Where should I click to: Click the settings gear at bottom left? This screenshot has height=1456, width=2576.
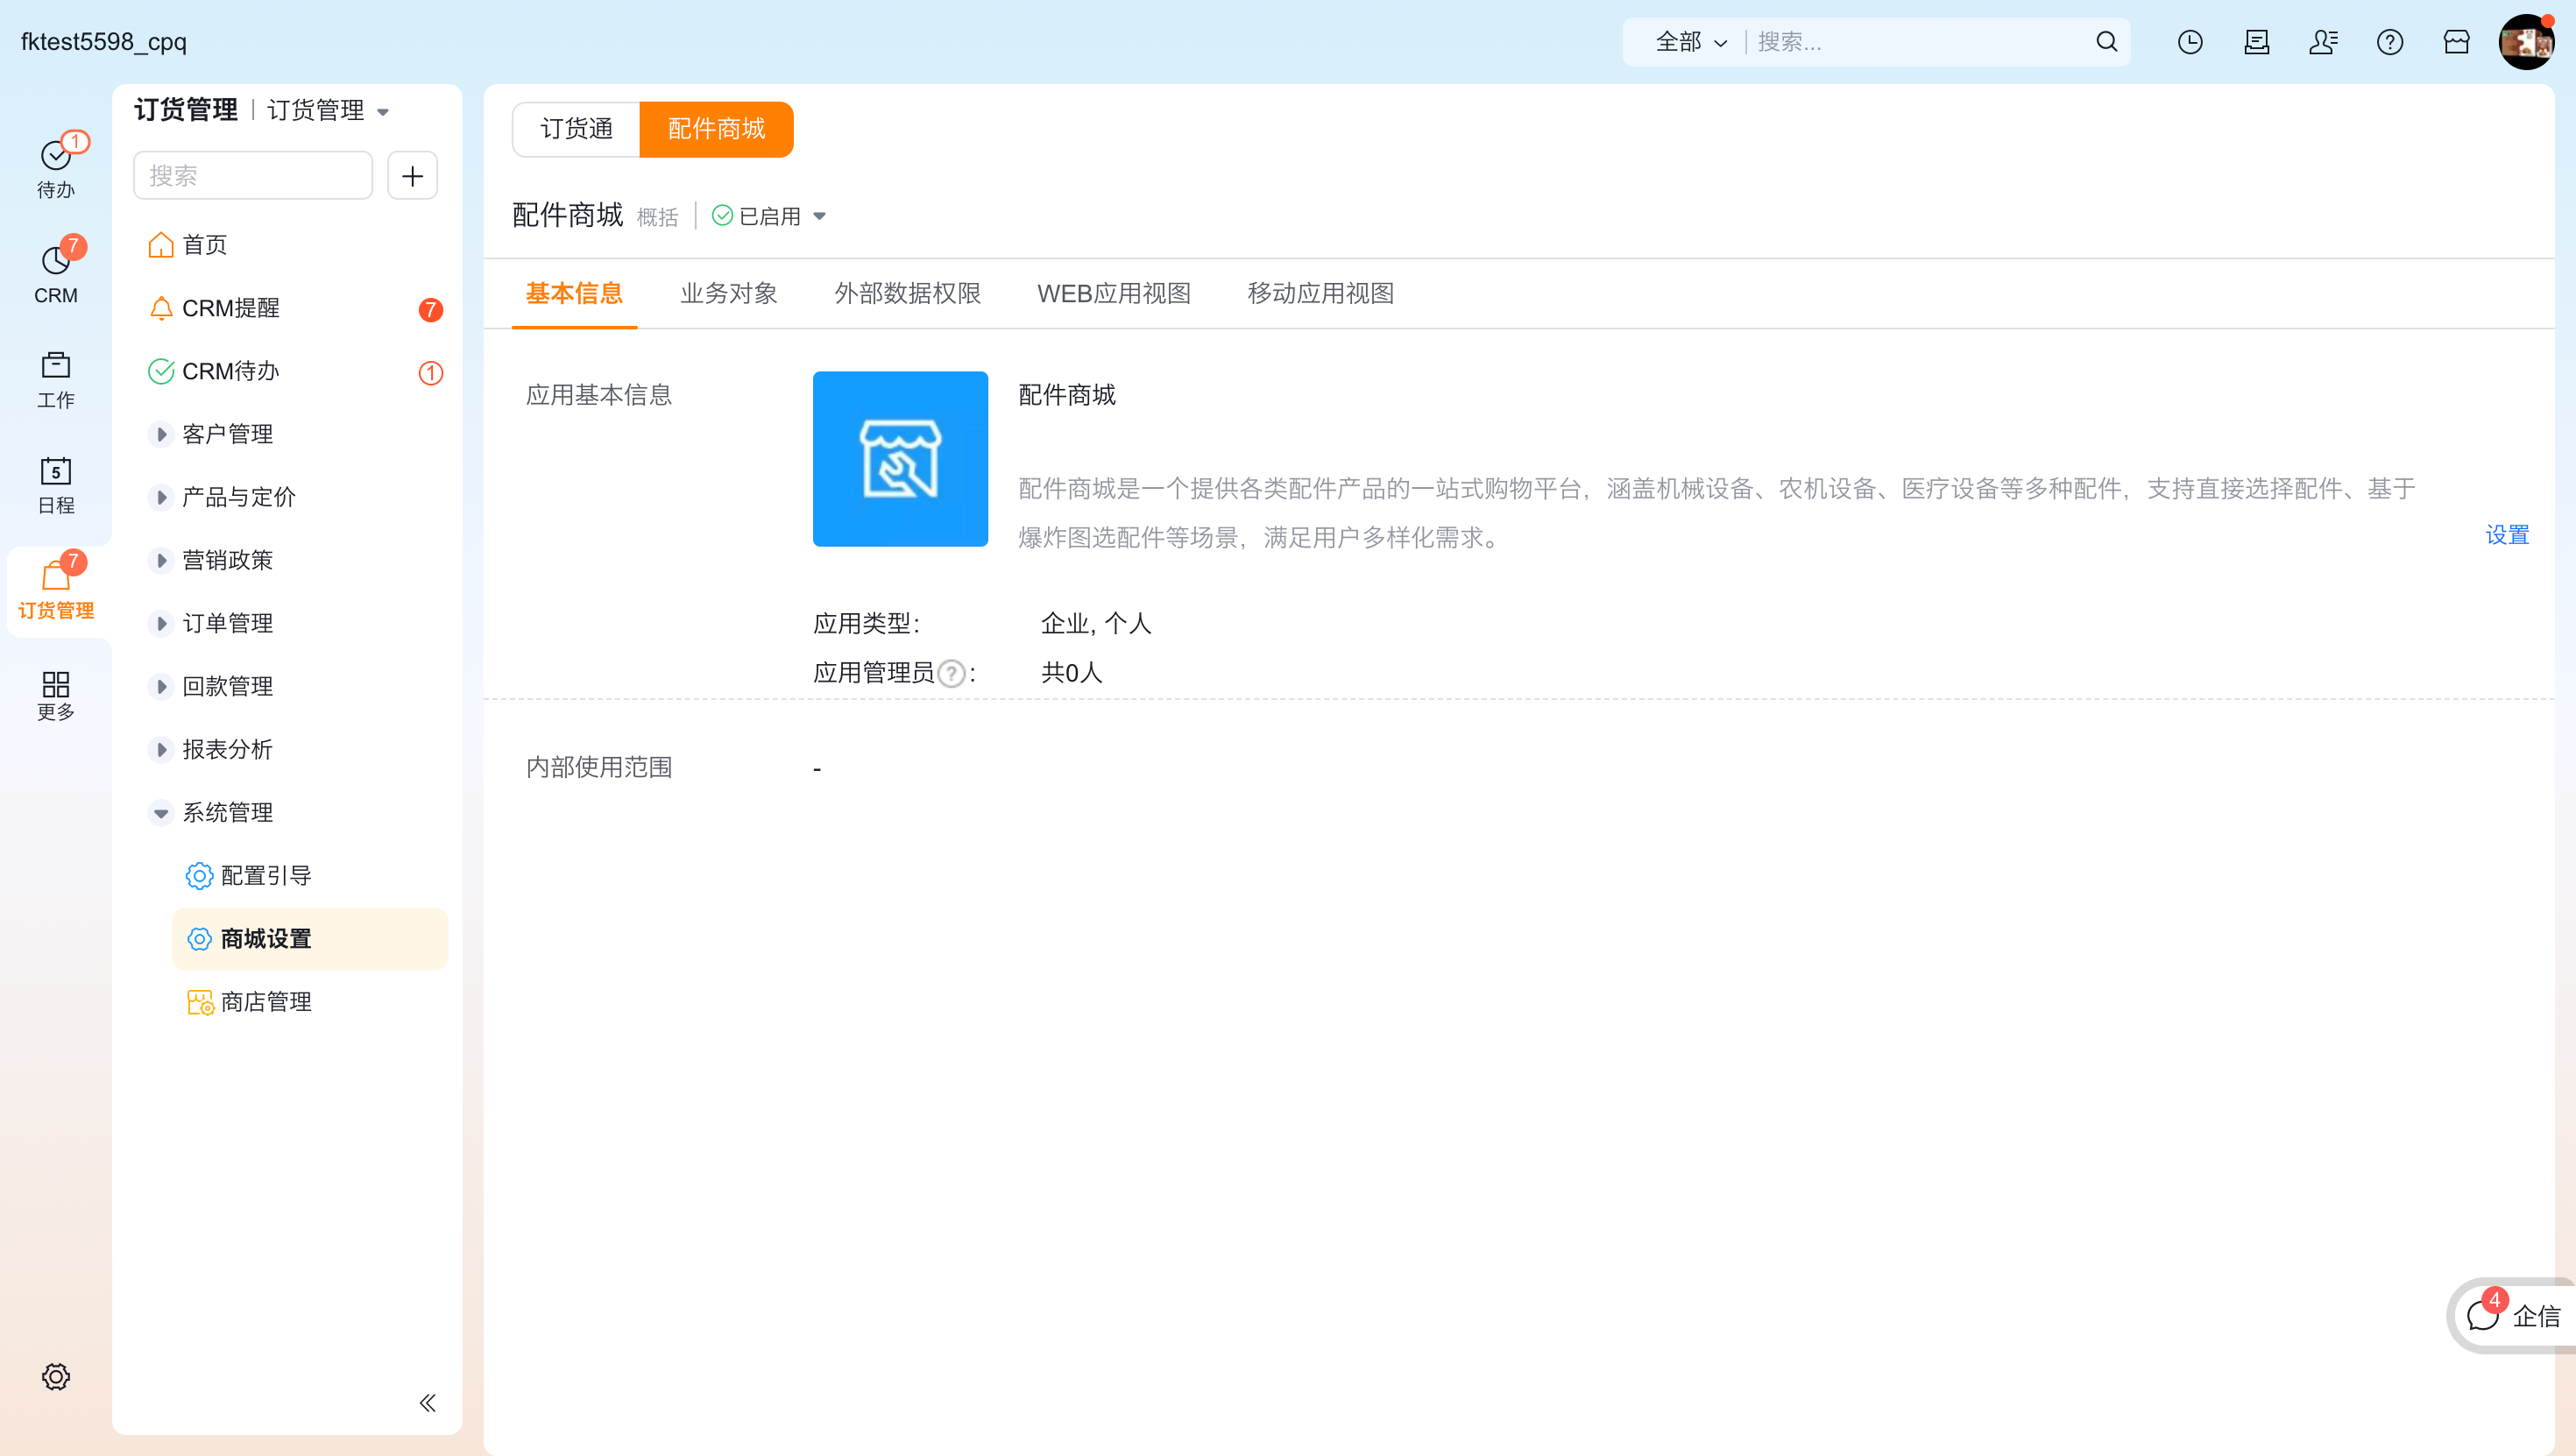click(x=56, y=1376)
